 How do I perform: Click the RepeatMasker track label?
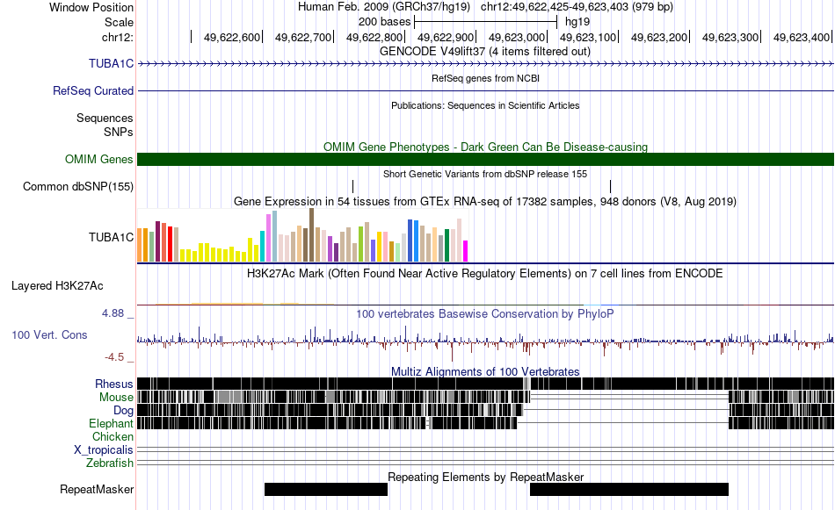coord(97,490)
